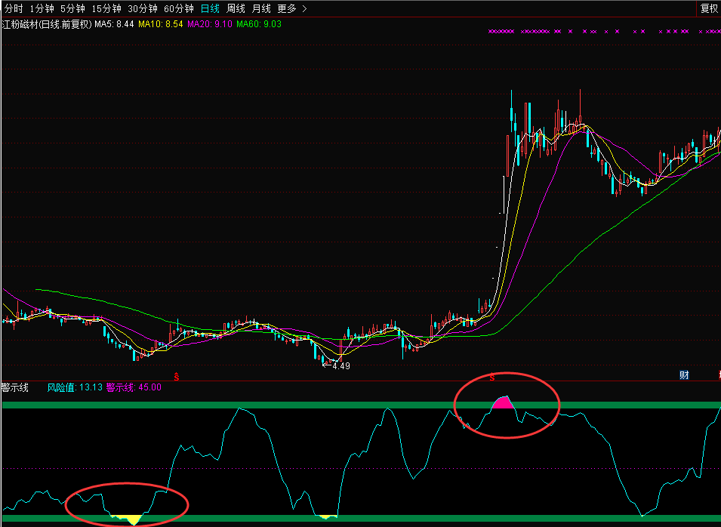Switch to the 月线 monthly chart tab
The height and width of the screenshot is (527, 721).
click(x=262, y=8)
